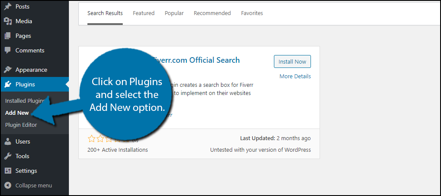Click the Appearance paintbrush icon
Screen dimensions: 441x196
coord(8,70)
